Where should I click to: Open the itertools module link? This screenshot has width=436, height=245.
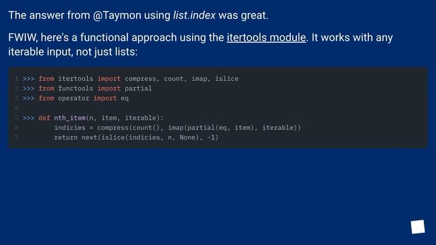[x=266, y=37]
